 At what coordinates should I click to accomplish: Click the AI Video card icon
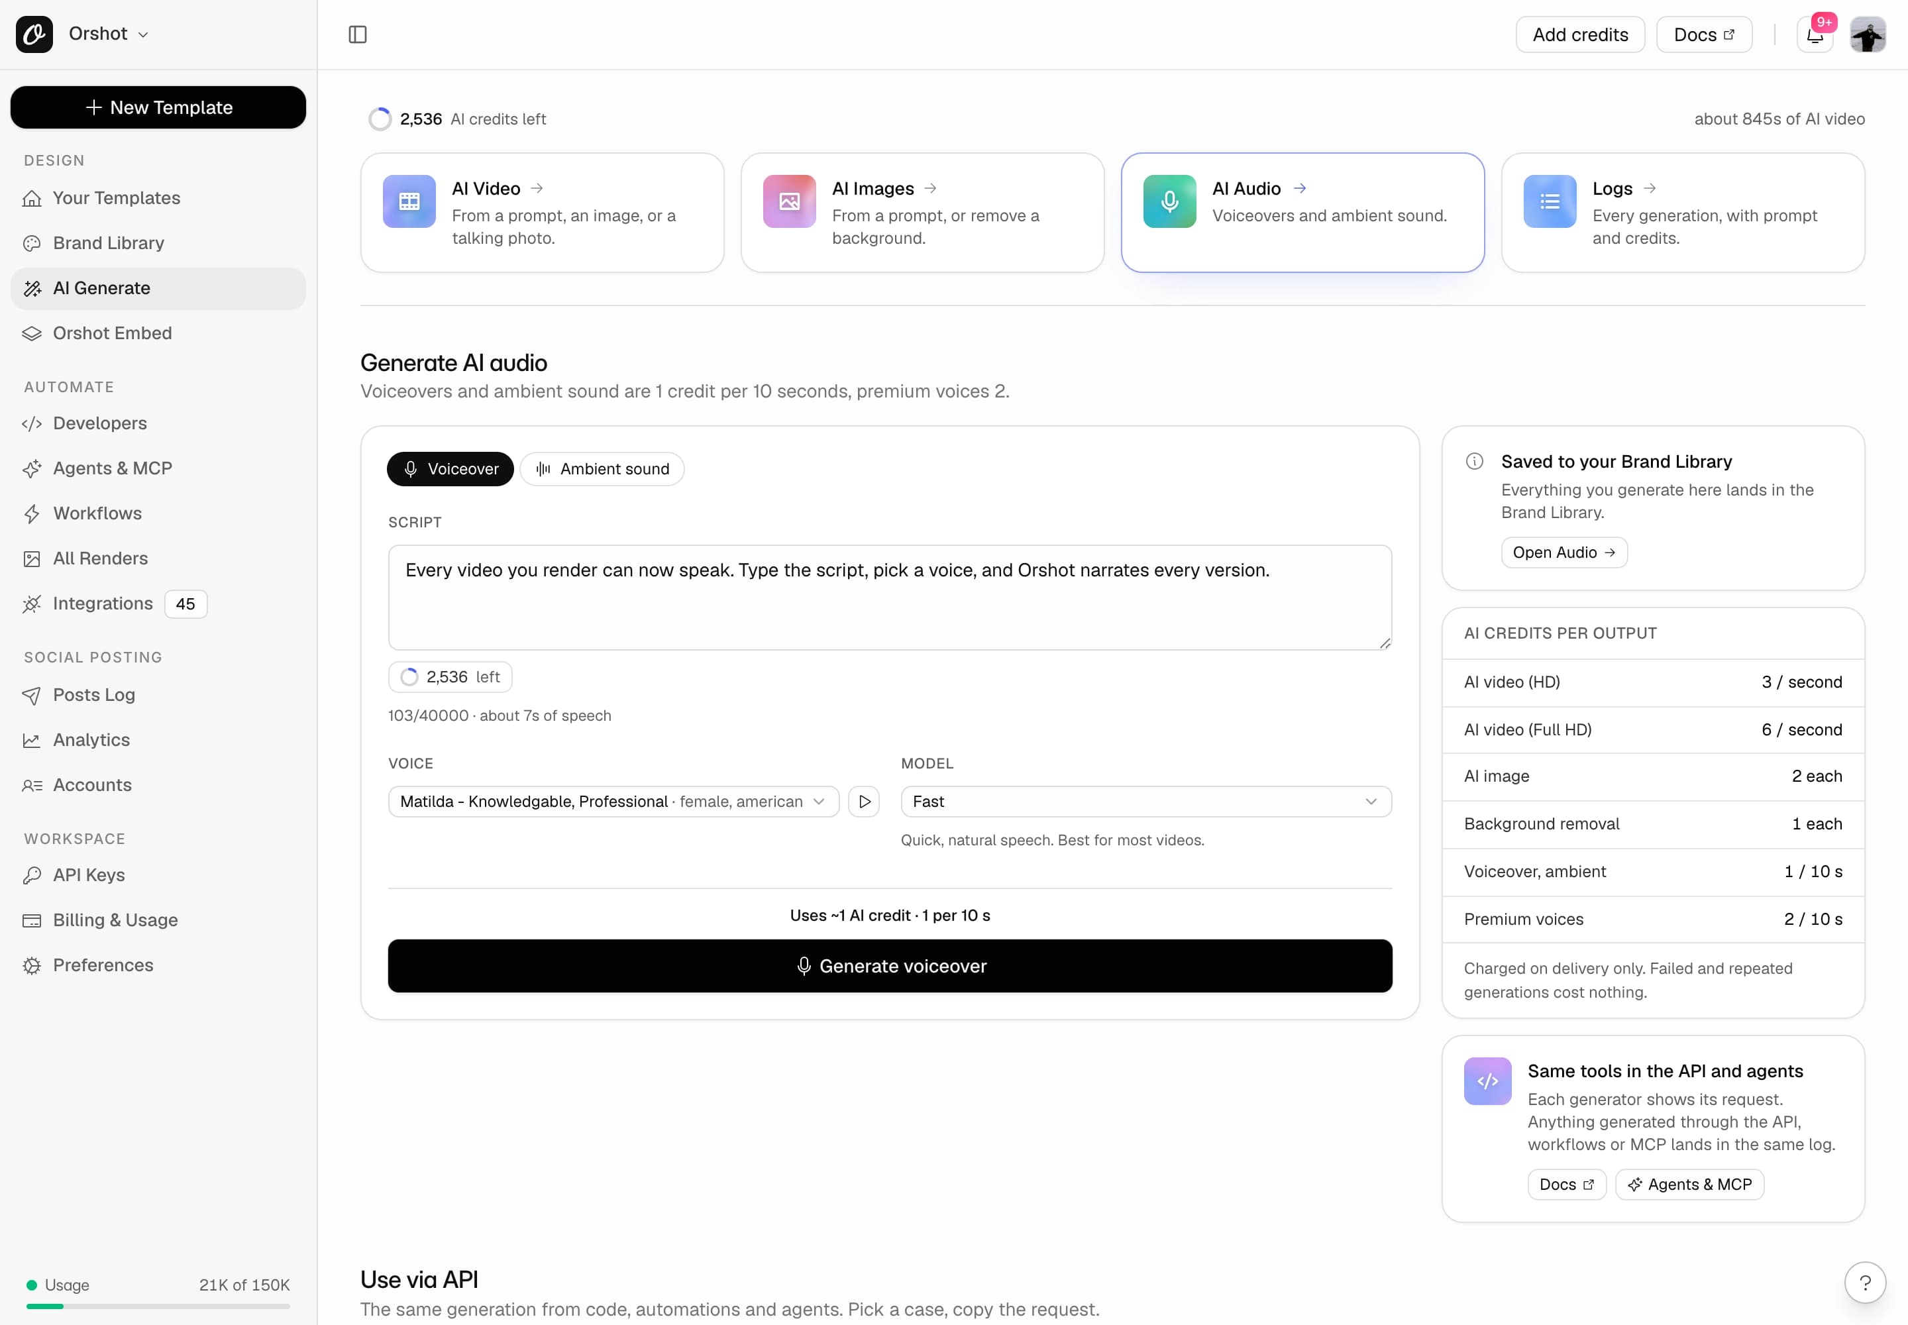pos(409,201)
